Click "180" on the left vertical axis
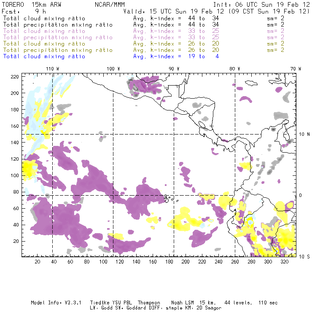This screenshot has width=312, height=312. tap(15, 110)
